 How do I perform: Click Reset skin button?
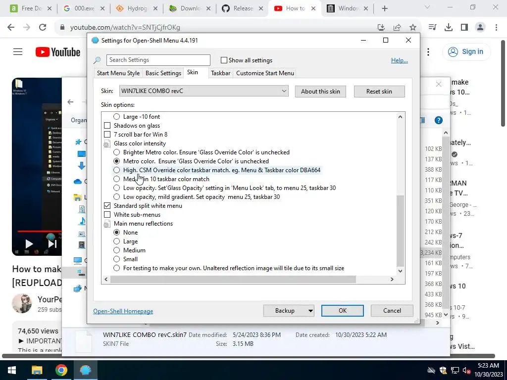379,92
